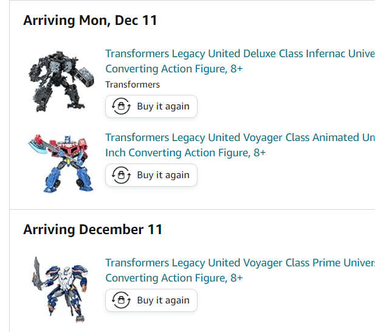
Task: Click the buy-again cycle icon for Prime Universe figure
Action: click(122, 300)
